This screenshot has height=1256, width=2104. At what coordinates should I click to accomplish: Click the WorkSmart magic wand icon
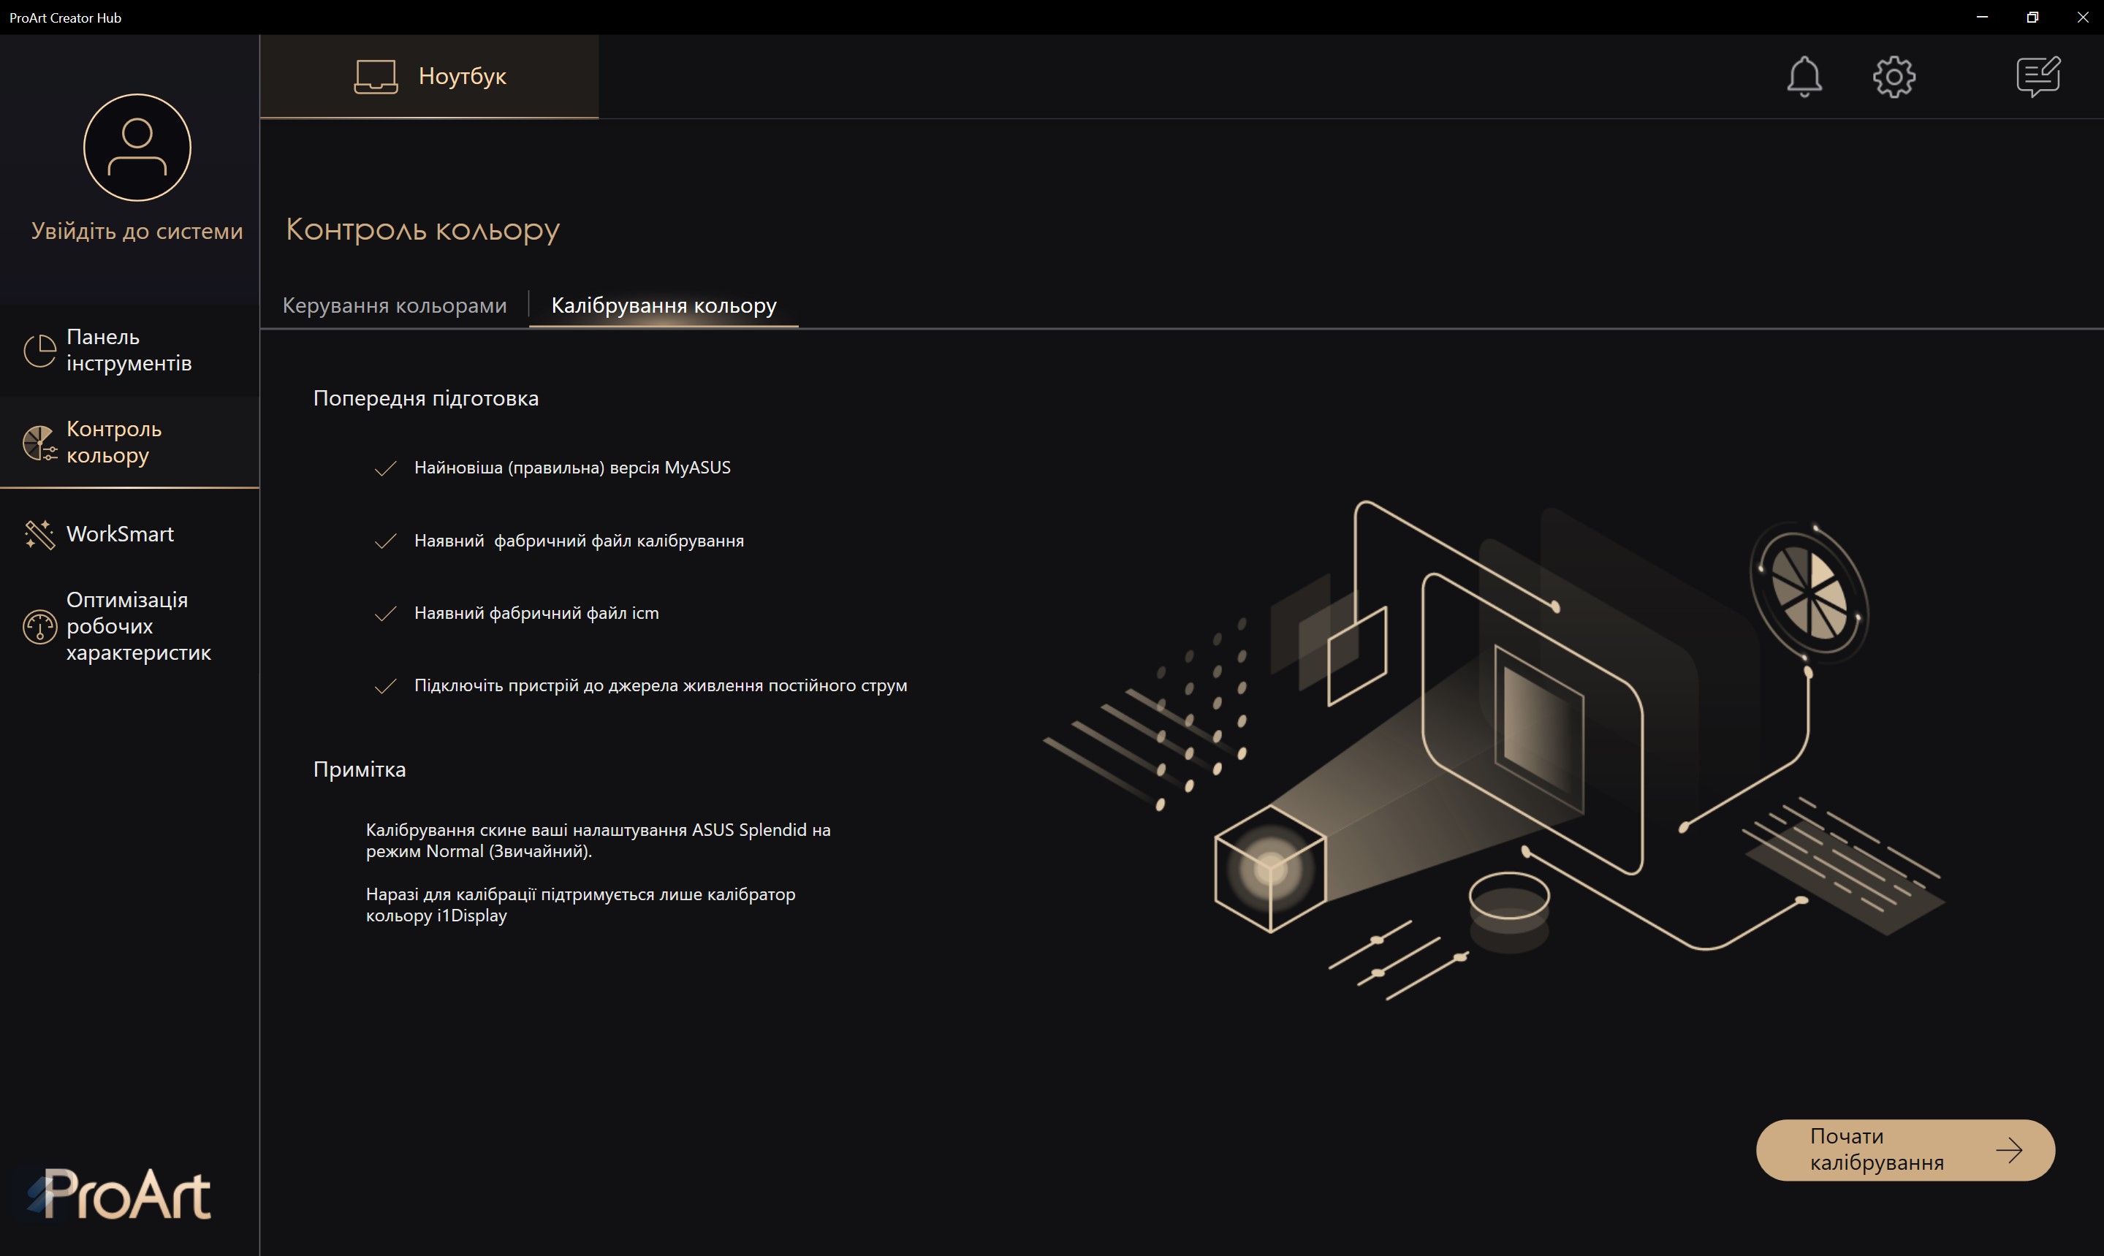tap(39, 534)
